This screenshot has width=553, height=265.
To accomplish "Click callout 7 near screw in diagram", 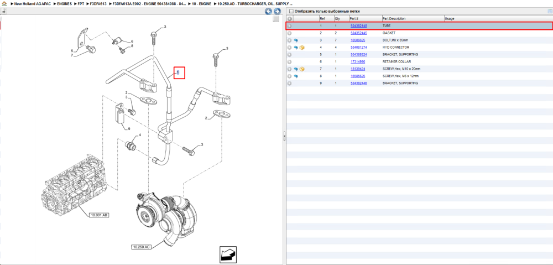I will pos(71,55).
